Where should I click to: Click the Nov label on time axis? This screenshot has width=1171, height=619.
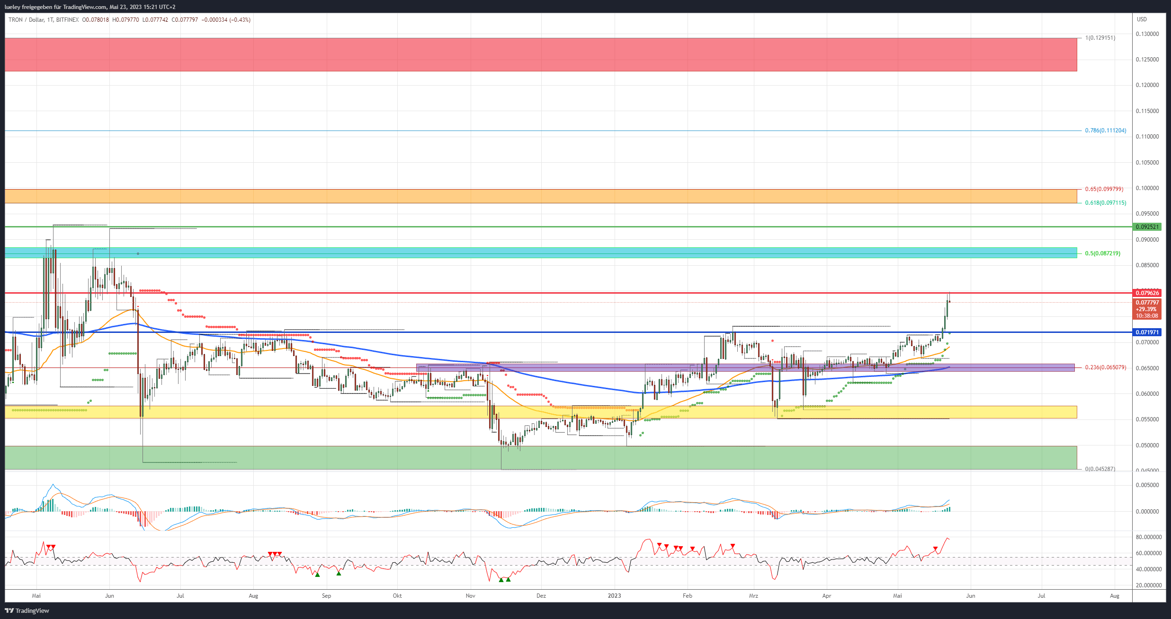point(470,596)
